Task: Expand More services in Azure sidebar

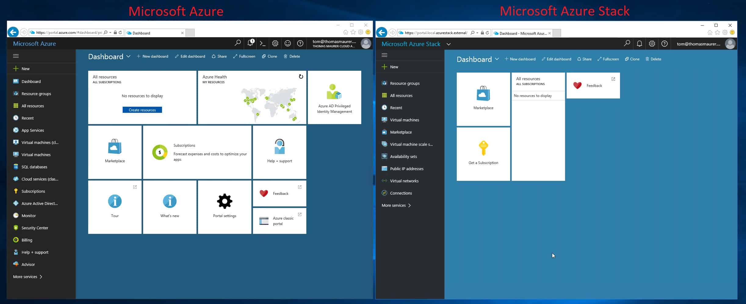Action: click(x=28, y=277)
